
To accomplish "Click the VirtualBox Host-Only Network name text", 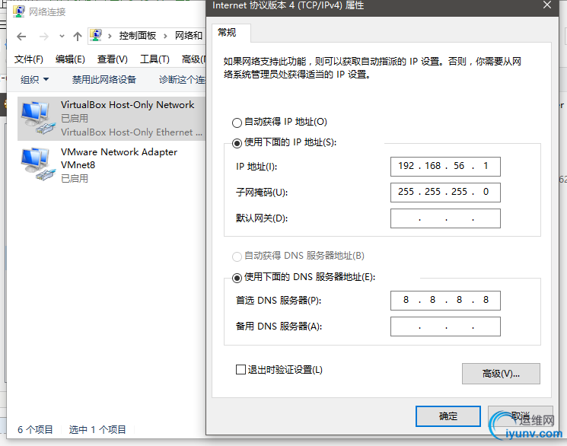I will coord(127,105).
